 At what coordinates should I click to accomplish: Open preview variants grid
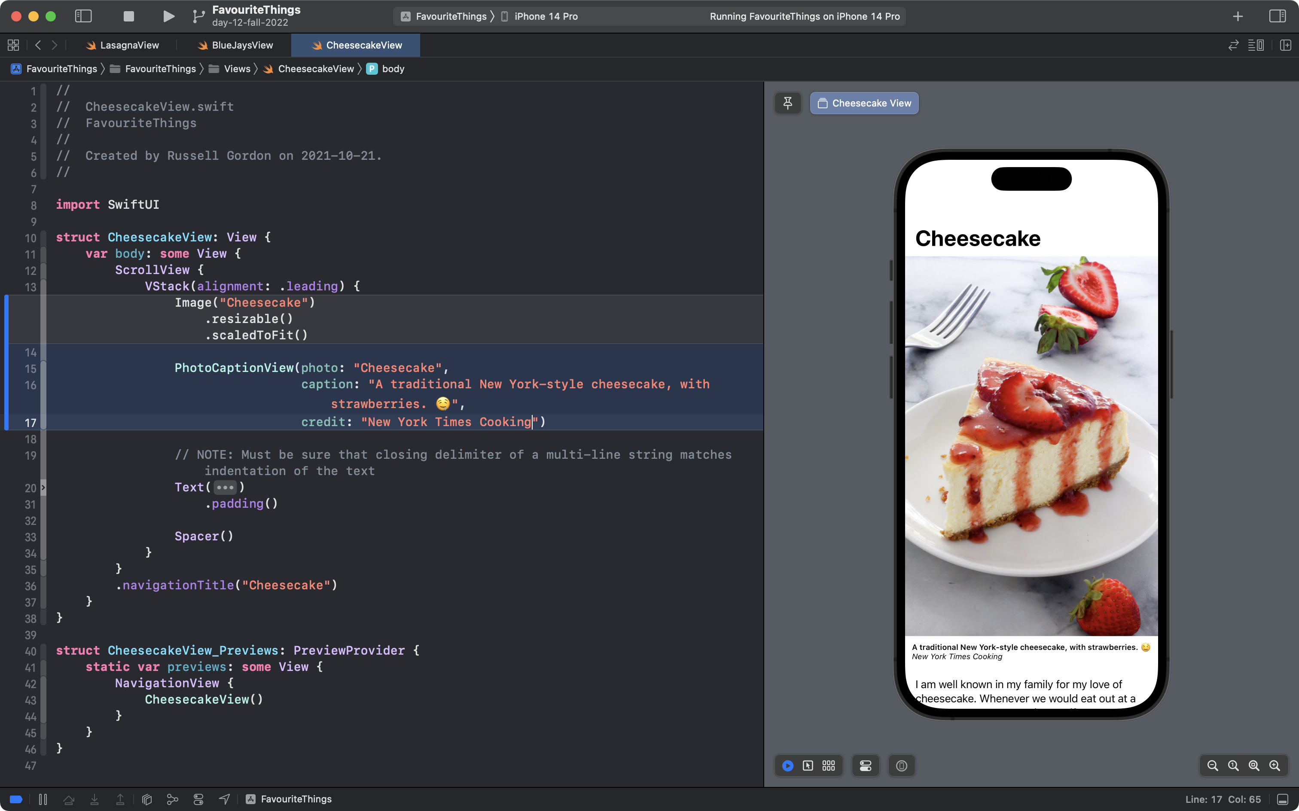[829, 766]
